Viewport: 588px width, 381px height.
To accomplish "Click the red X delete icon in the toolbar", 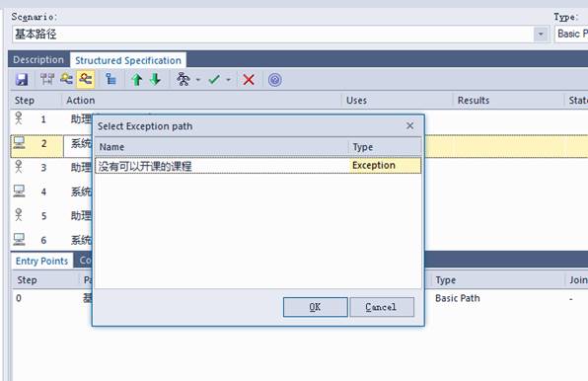I will 249,80.
